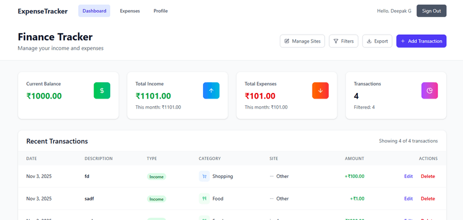This screenshot has height=220, width=463.
Task: Delete the sadf transaction
Action: click(x=428, y=199)
